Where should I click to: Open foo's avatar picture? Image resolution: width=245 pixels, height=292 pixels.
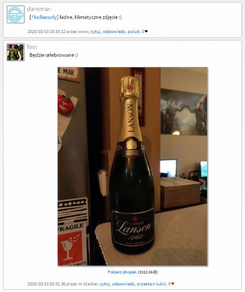point(16,52)
